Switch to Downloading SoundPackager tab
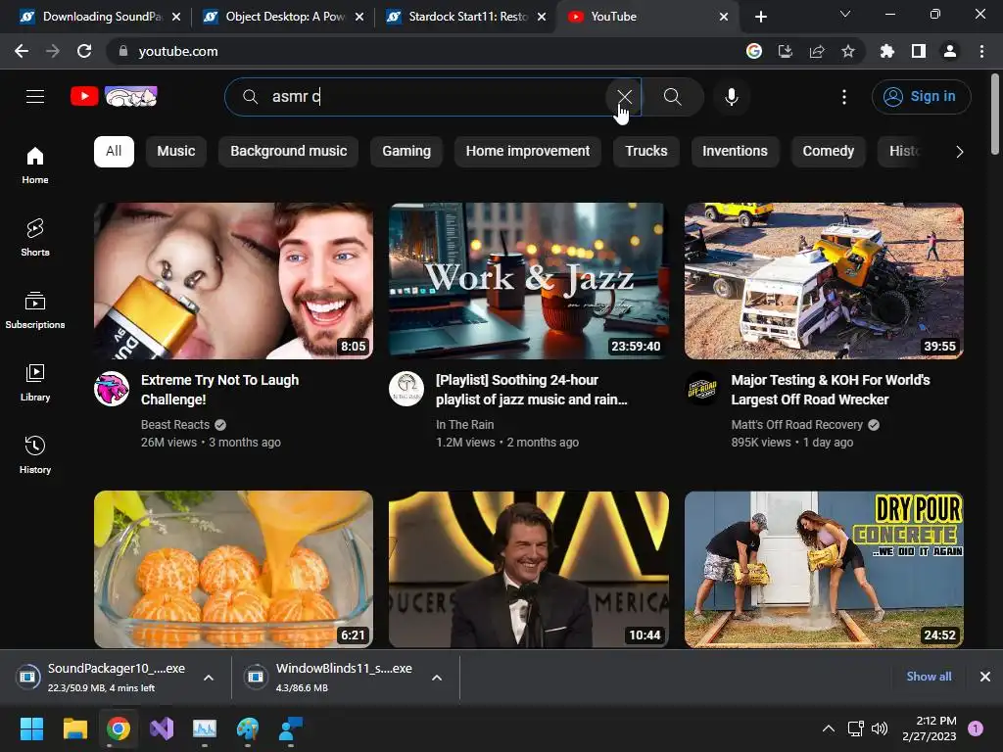The height and width of the screenshot is (752, 1003). click(x=99, y=17)
